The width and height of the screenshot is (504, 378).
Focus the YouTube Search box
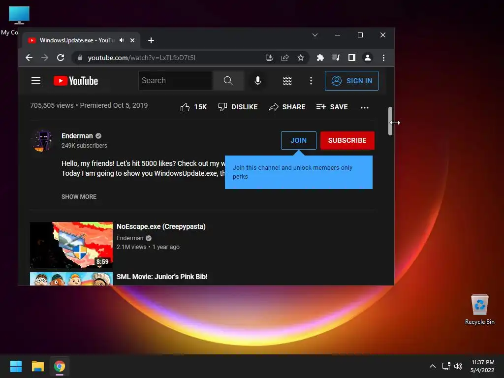pyautogui.click(x=176, y=80)
